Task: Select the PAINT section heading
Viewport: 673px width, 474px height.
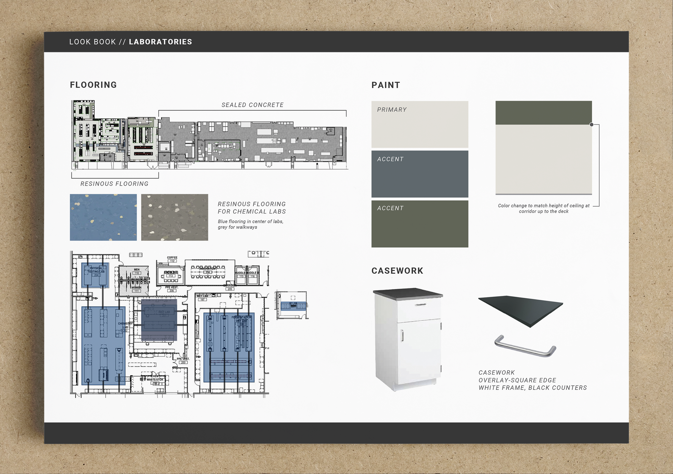Action: (386, 85)
